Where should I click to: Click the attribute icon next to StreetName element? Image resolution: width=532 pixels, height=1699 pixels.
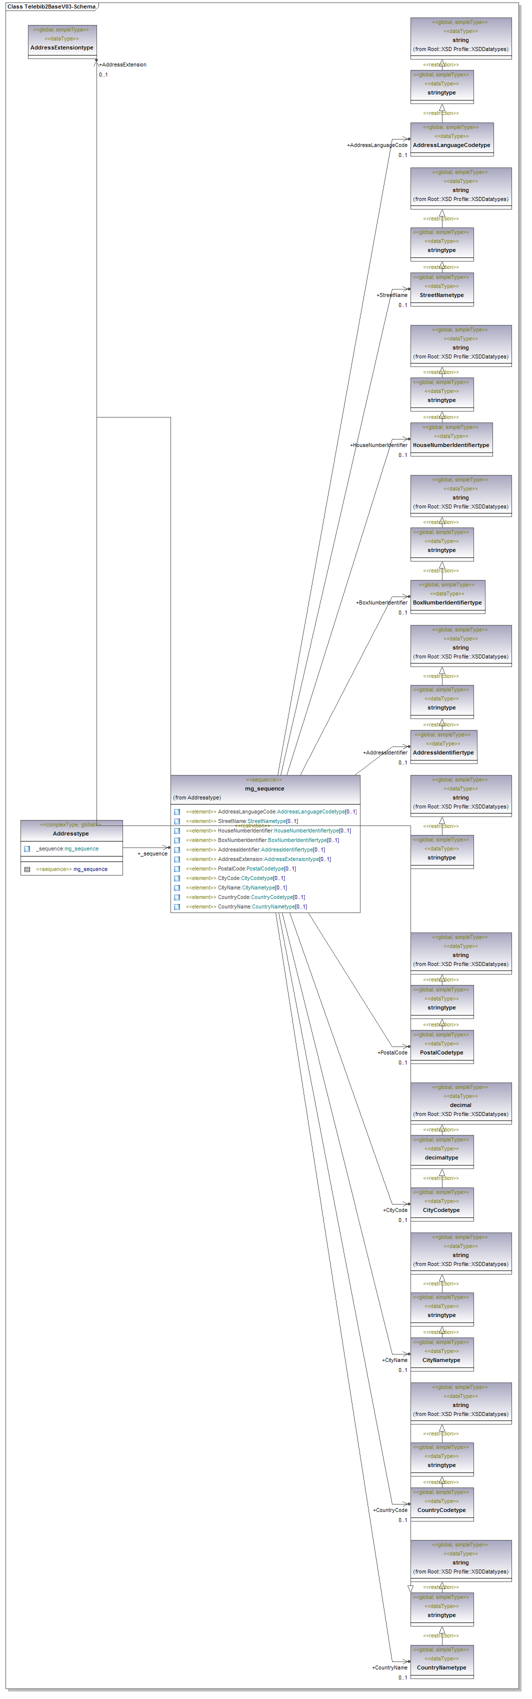click(176, 821)
